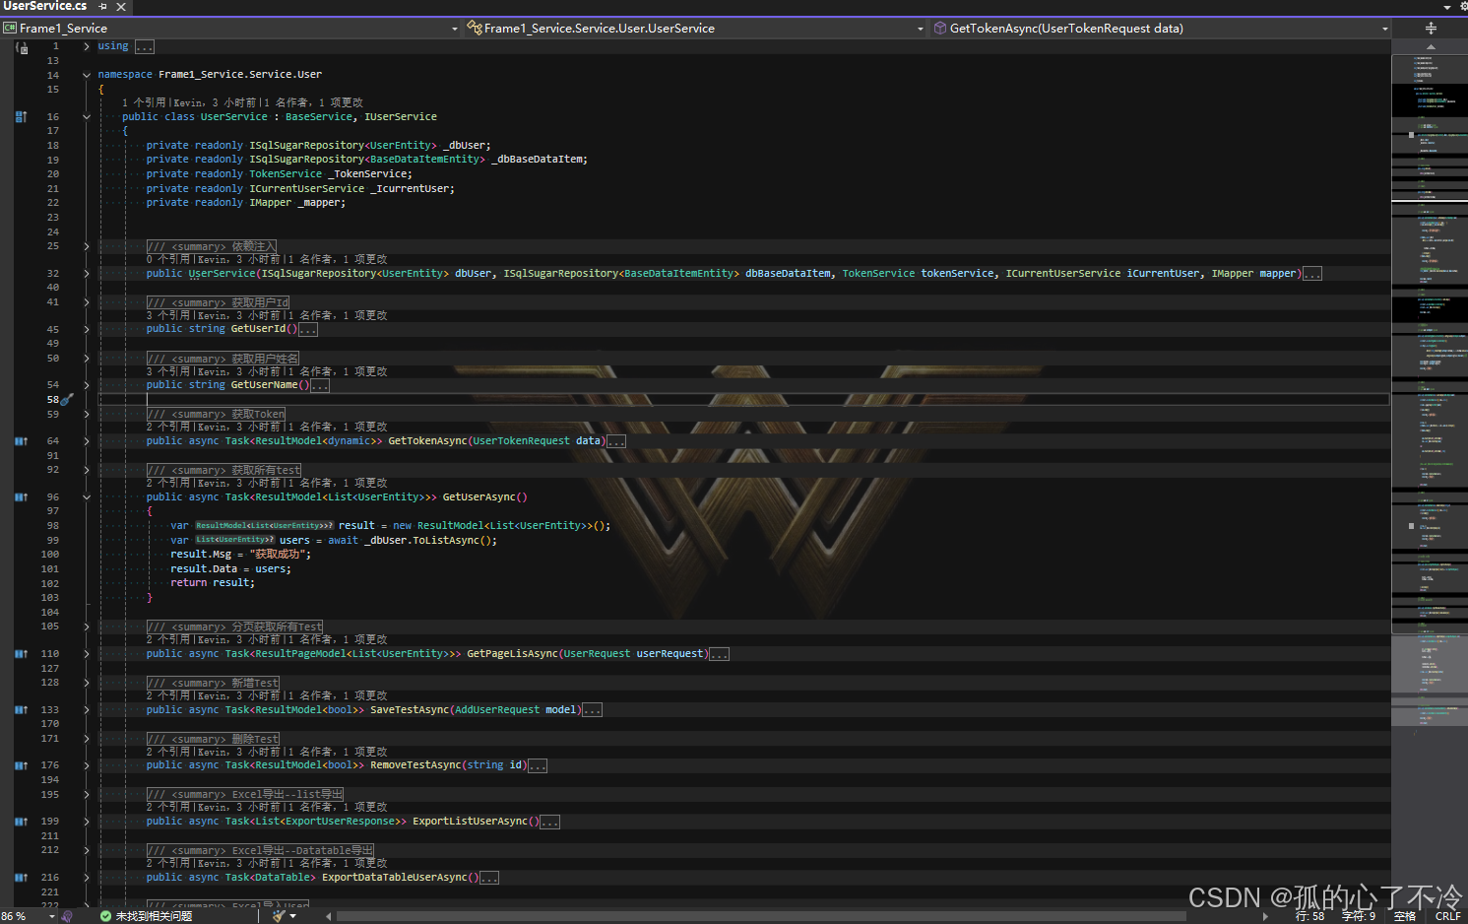Open the document tab list dropdown arrow
This screenshot has width=1468, height=924.
tap(1447, 7)
